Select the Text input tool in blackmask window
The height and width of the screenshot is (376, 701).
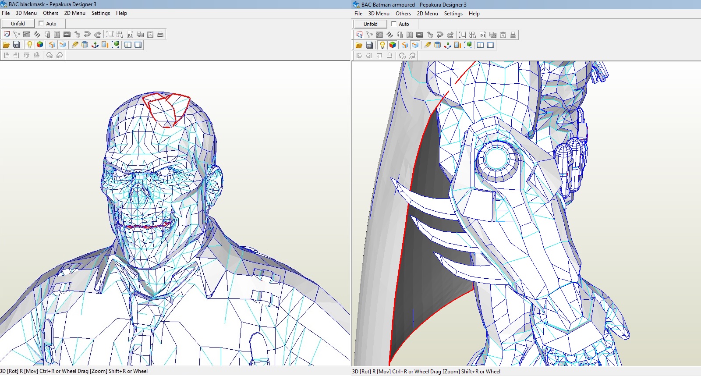tap(57, 34)
